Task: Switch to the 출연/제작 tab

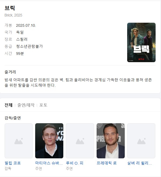Action: tap(26, 105)
